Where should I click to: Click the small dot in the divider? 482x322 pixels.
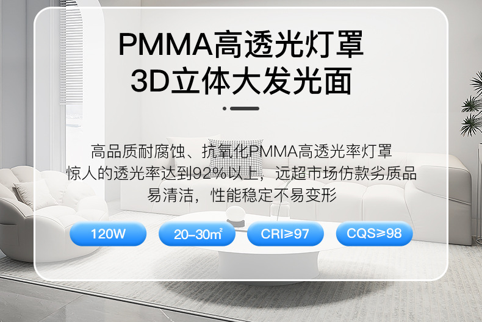coord(225,109)
